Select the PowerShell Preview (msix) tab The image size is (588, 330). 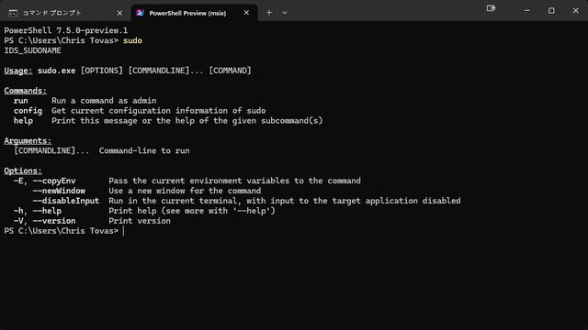tap(194, 13)
